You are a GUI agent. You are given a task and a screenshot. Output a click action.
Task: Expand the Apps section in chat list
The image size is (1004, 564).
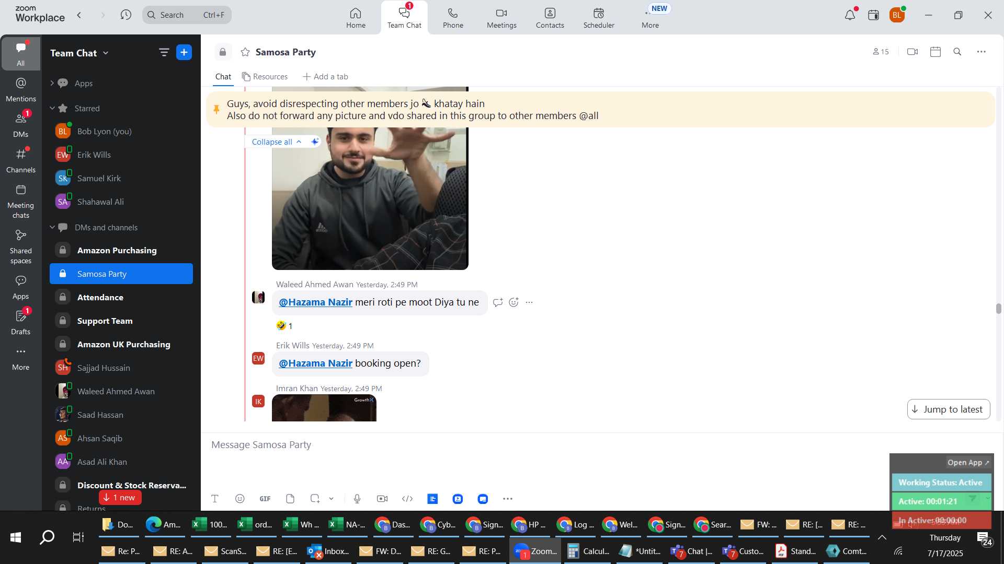(51, 83)
